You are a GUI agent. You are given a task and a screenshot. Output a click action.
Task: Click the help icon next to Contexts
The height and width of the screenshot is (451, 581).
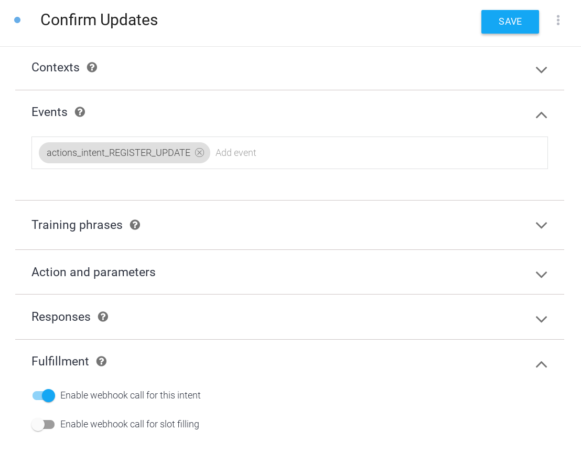pyautogui.click(x=92, y=67)
